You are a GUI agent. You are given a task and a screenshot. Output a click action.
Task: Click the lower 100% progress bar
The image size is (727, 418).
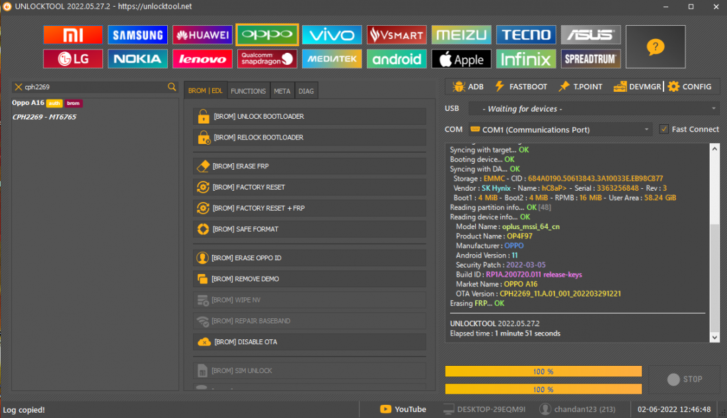click(x=543, y=389)
